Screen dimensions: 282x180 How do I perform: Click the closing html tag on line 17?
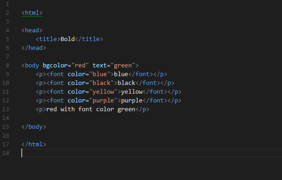click(34, 144)
